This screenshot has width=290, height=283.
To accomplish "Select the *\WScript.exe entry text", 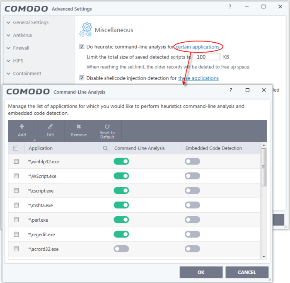I will click(x=42, y=176).
